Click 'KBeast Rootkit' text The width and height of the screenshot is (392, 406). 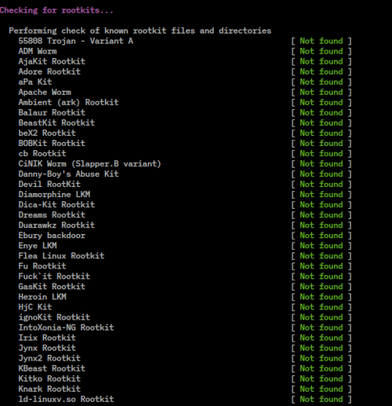pyautogui.click(x=52, y=368)
